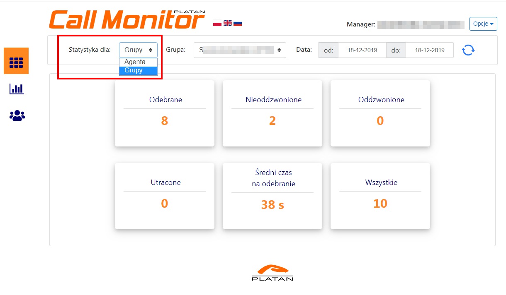This screenshot has width=506, height=295.
Task: Click the blue refresh arrows icon
Action: pyautogui.click(x=468, y=50)
